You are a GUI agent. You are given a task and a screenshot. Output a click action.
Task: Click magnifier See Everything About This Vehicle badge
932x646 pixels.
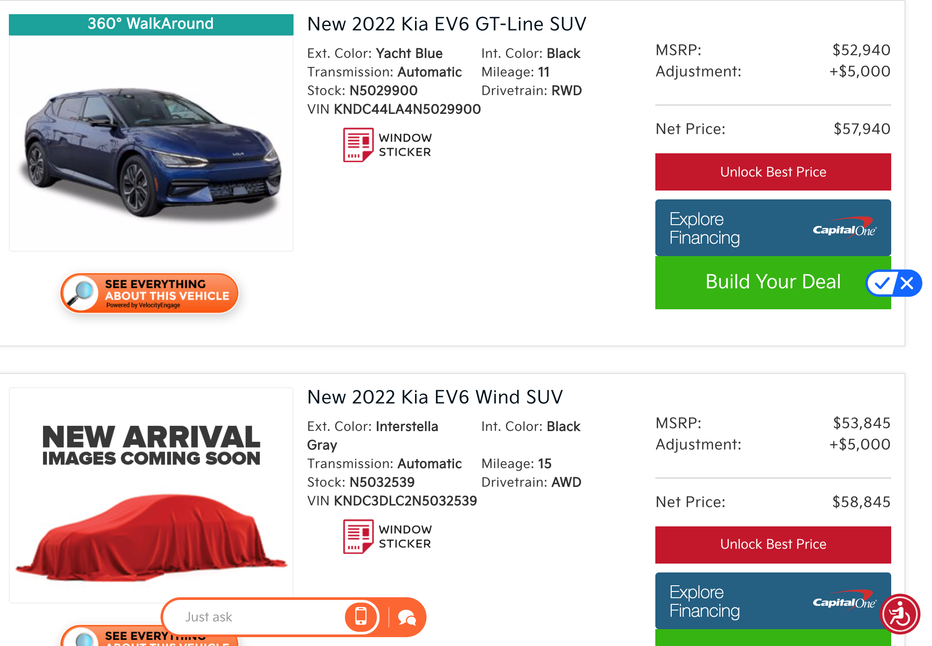click(x=149, y=293)
